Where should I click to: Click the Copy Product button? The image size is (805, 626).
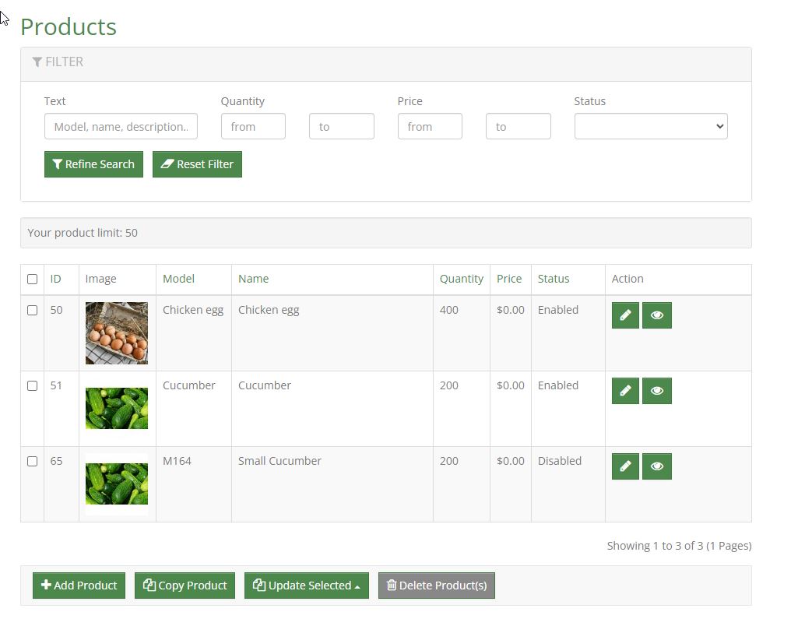[x=185, y=586]
